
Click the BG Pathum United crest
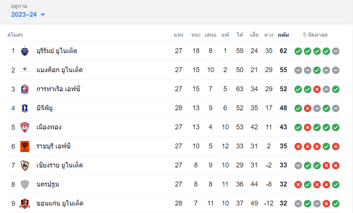pos(24,108)
